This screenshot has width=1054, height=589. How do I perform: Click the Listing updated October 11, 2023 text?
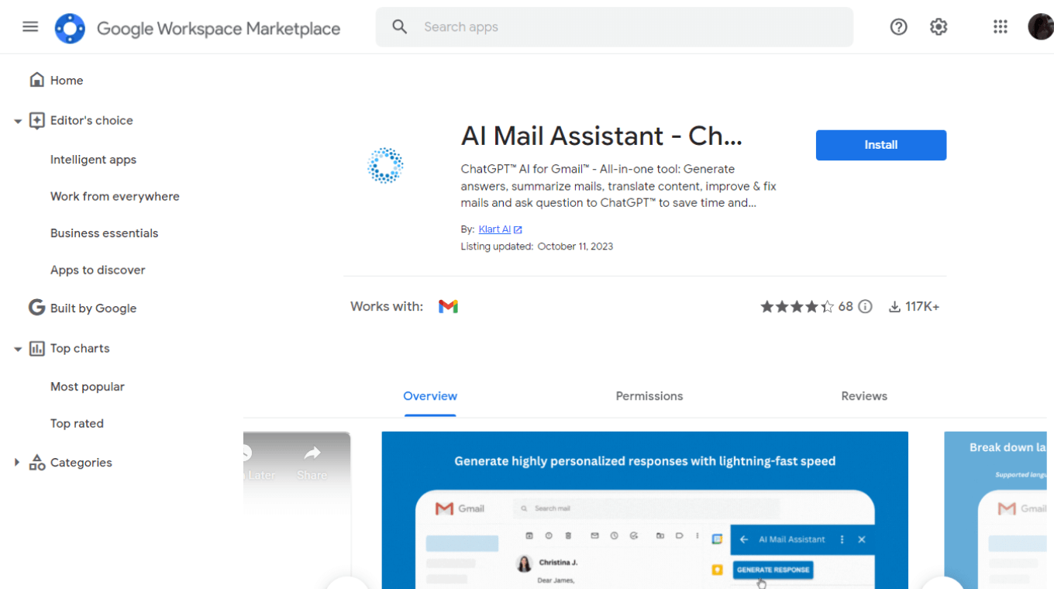point(537,246)
